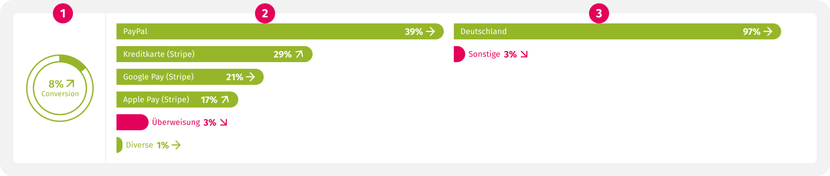Select the red marker badge number 1

tap(63, 13)
